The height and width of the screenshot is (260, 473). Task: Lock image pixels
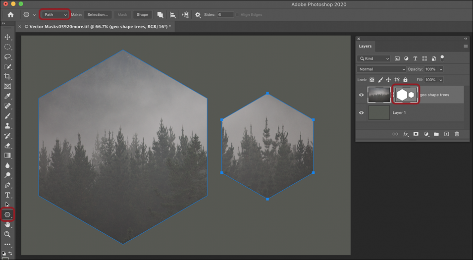click(x=380, y=80)
